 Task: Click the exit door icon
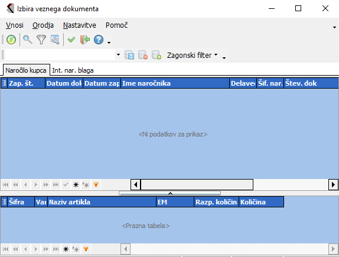(85, 40)
